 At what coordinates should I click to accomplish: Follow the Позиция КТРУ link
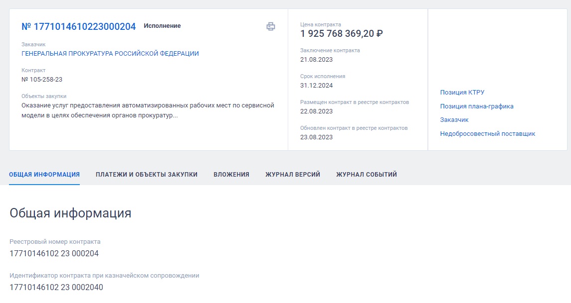click(462, 92)
